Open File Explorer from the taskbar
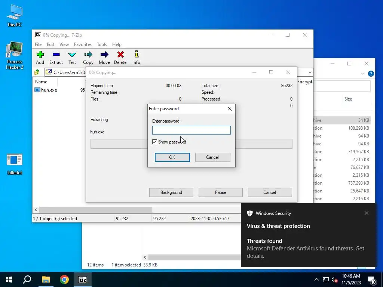The height and width of the screenshot is (287, 383). click(46, 280)
